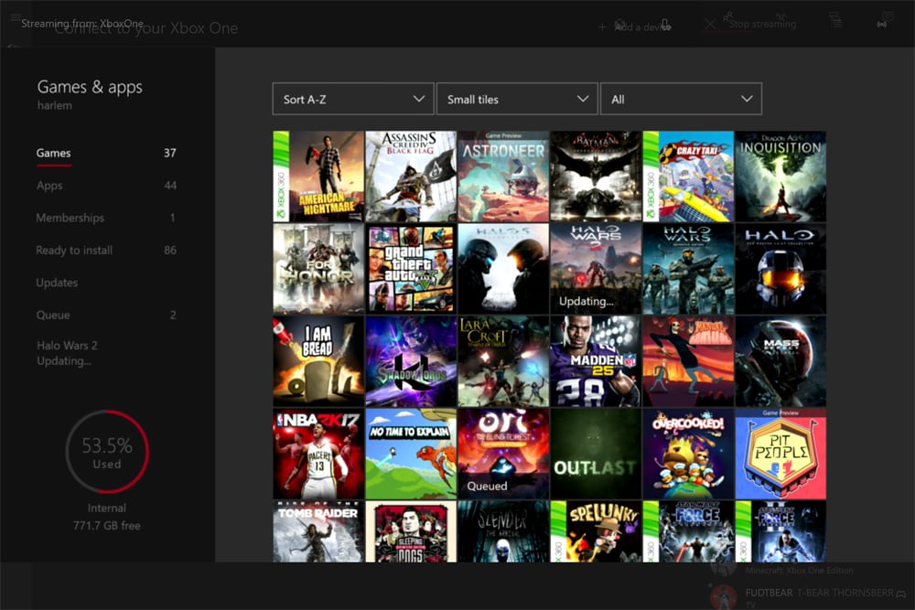
Task: Click Halo Wars 2 updating status
Action: point(69,353)
